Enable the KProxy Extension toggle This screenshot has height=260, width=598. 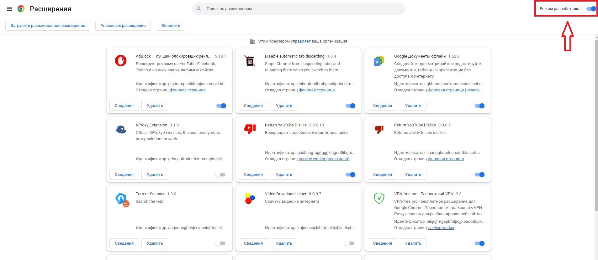[220, 175]
